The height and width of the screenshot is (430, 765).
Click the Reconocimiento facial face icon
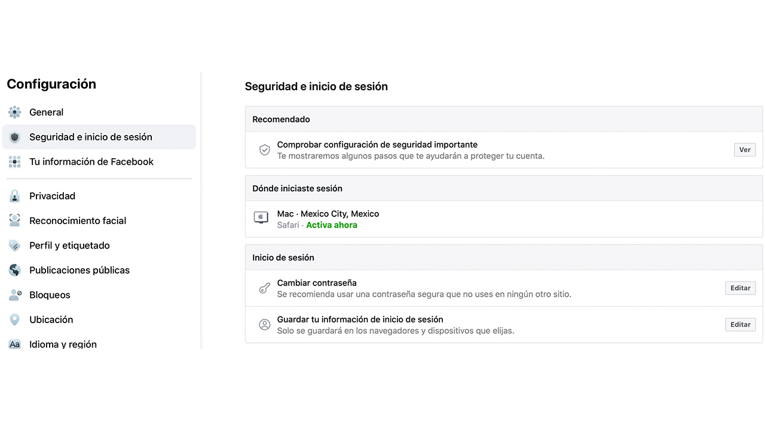(x=14, y=220)
